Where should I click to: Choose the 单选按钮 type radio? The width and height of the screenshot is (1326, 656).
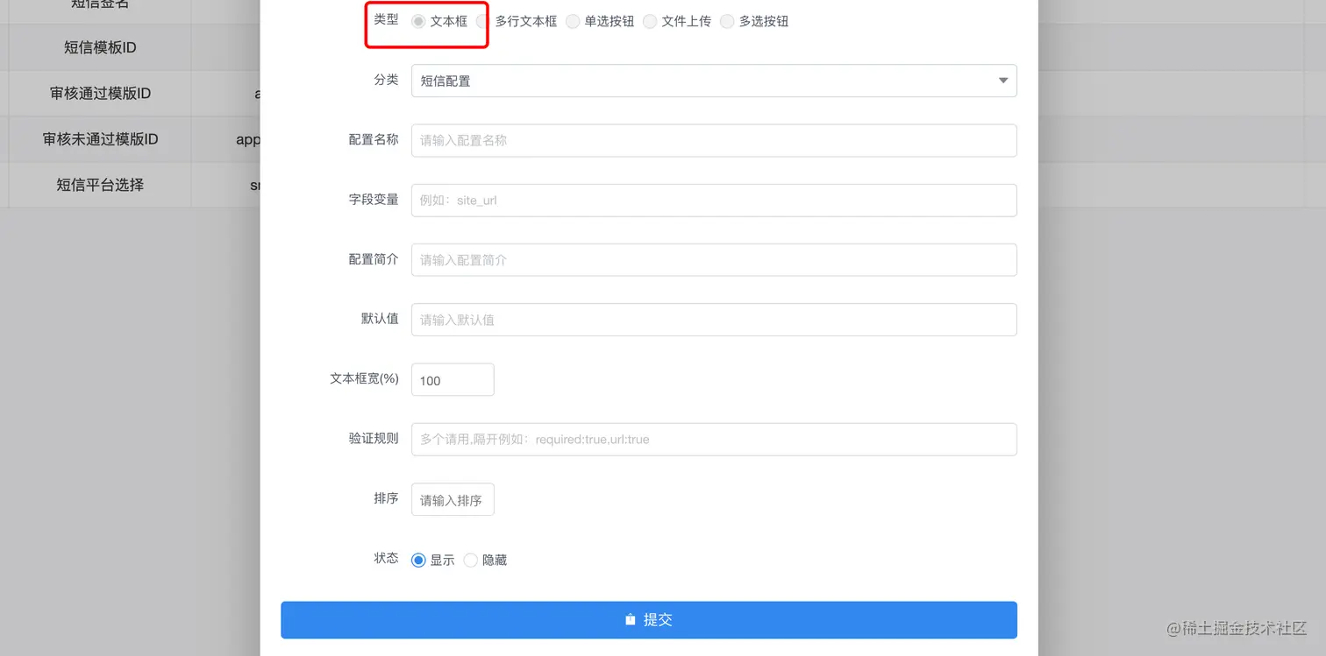[x=573, y=21]
